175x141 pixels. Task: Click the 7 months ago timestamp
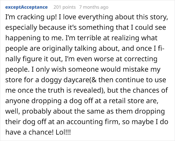94,7
